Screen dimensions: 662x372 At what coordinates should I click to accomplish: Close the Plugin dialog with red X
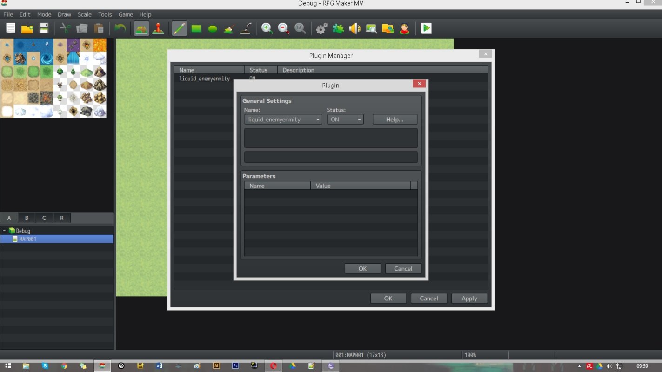[x=419, y=84]
